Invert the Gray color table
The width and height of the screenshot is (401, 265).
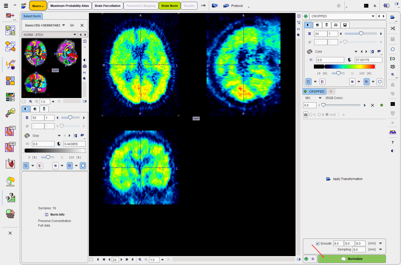click(x=75, y=136)
